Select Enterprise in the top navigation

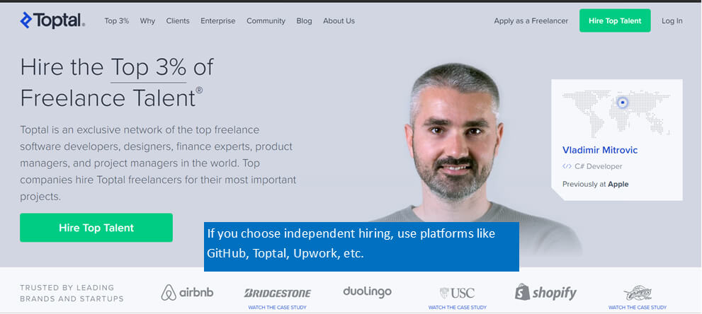coord(218,21)
